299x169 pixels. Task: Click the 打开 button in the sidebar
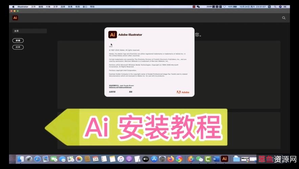point(18,47)
